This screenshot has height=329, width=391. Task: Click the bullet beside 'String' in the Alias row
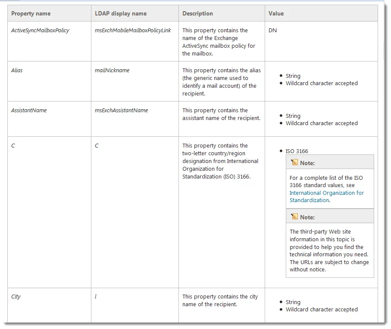click(x=281, y=76)
